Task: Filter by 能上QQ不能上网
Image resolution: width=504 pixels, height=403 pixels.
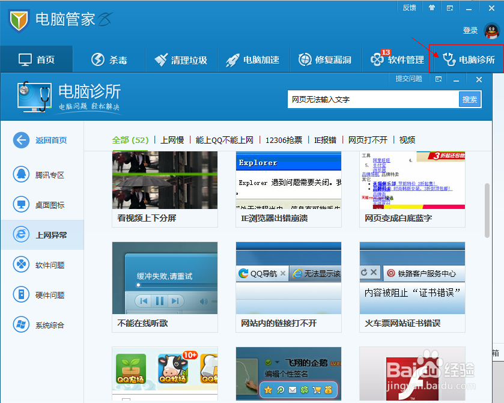Action: click(x=224, y=140)
